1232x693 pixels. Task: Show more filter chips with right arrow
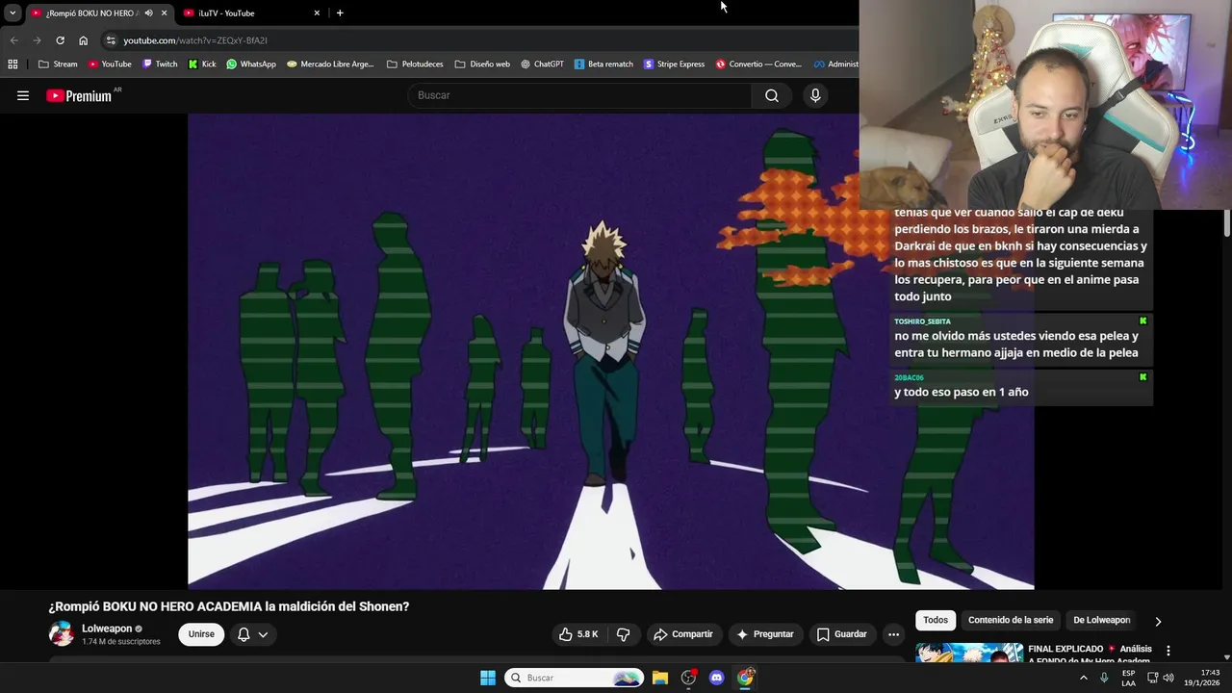1158,621
